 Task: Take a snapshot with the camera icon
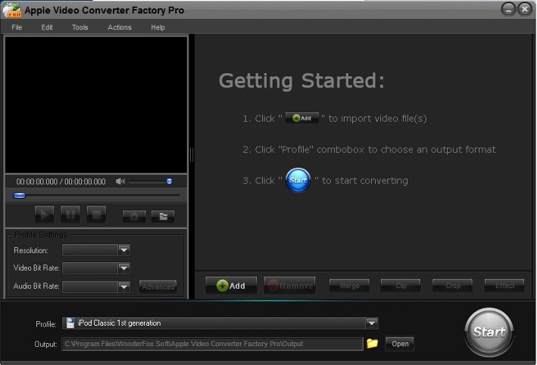click(x=134, y=216)
